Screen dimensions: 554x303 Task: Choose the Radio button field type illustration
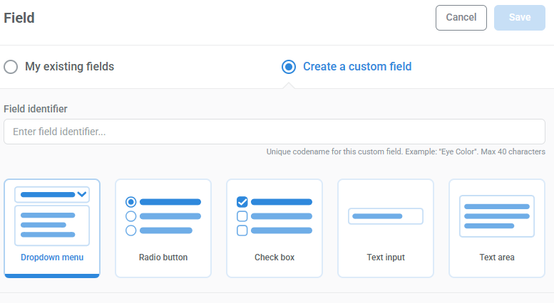coord(163,216)
